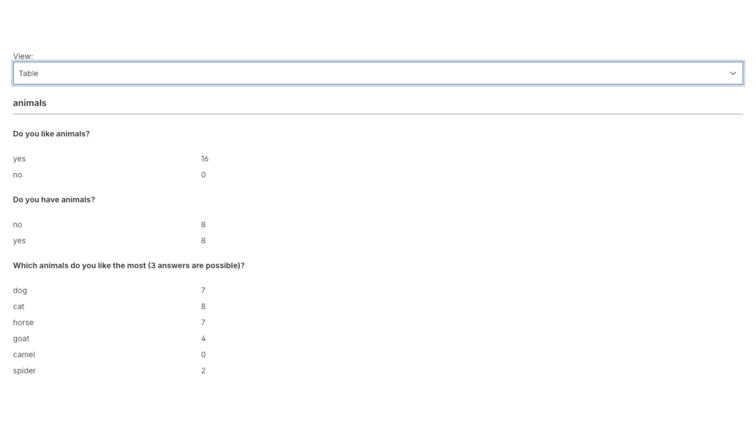Select the 'goat' answer row
756x425 pixels.
pyautogui.click(x=21, y=338)
